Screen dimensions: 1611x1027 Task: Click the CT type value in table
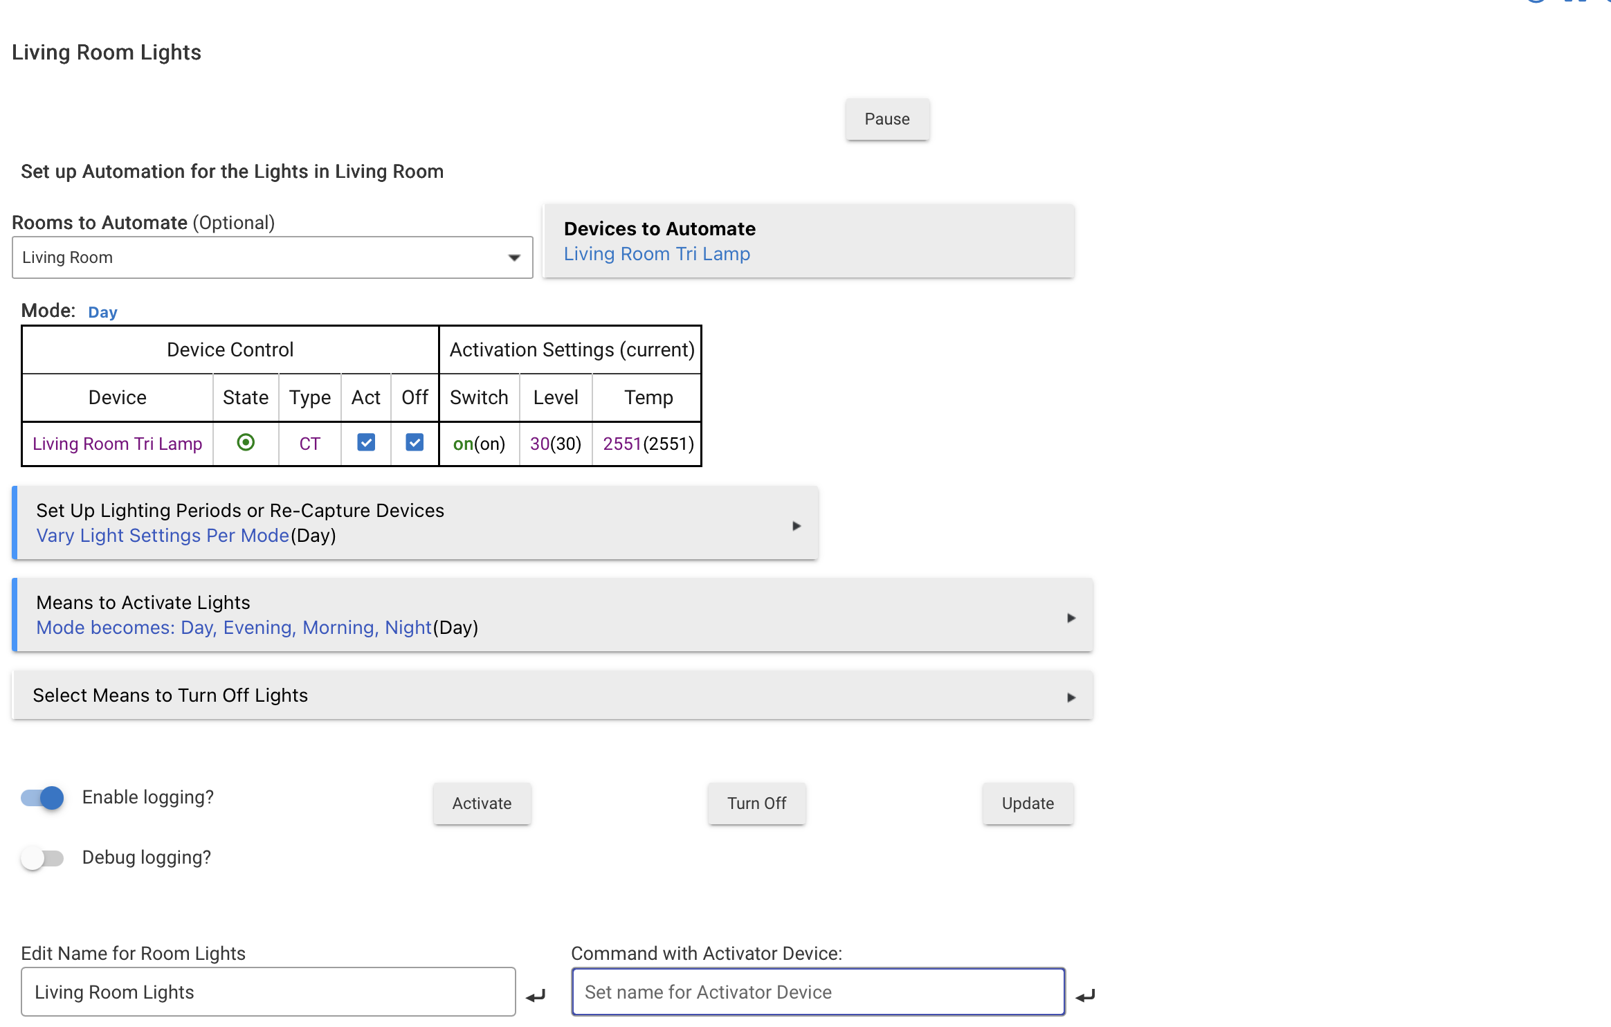click(309, 444)
